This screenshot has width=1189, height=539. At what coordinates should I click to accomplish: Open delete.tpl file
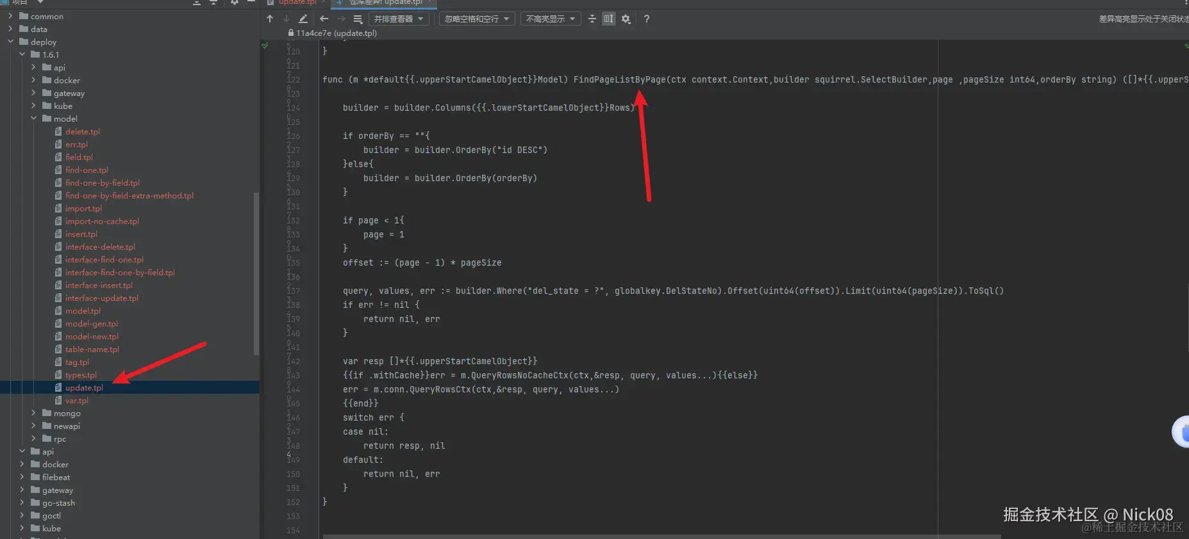[83, 131]
